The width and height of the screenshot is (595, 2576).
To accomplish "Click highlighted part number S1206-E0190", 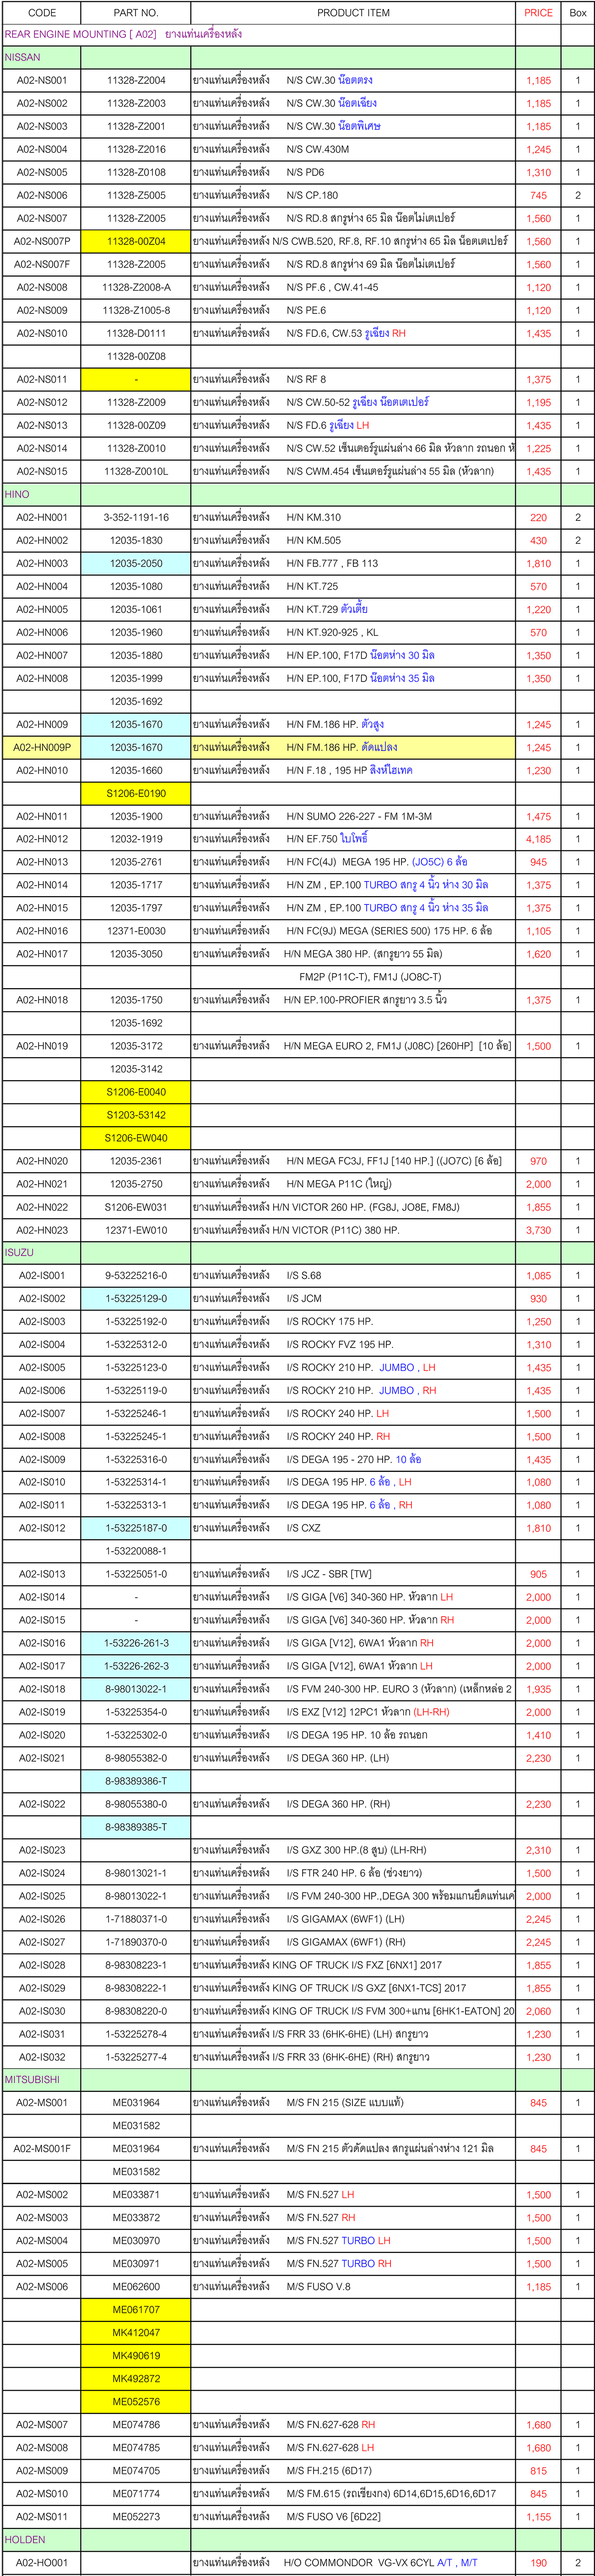I will pyautogui.click(x=136, y=793).
